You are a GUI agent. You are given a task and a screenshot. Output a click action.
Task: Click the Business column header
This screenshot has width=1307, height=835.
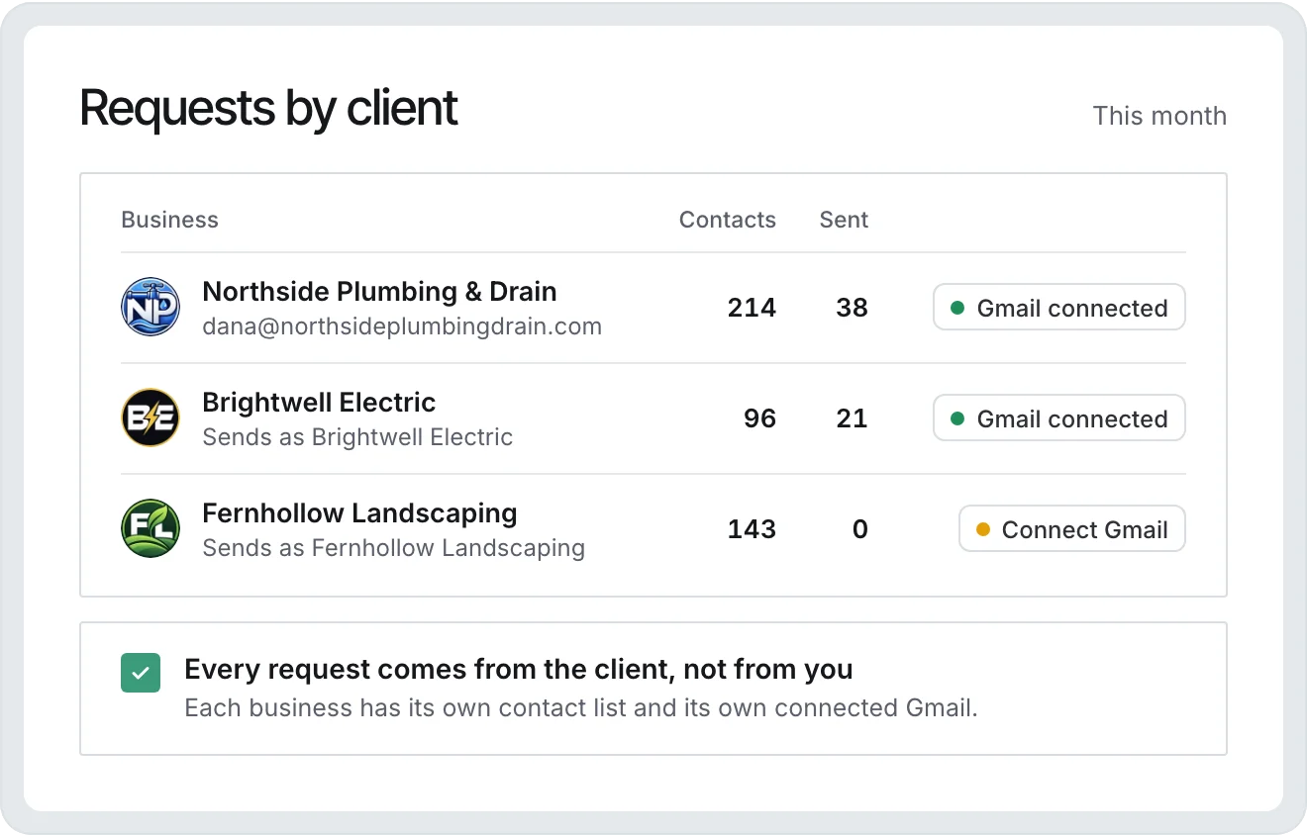pyautogui.click(x=169, y=220)
